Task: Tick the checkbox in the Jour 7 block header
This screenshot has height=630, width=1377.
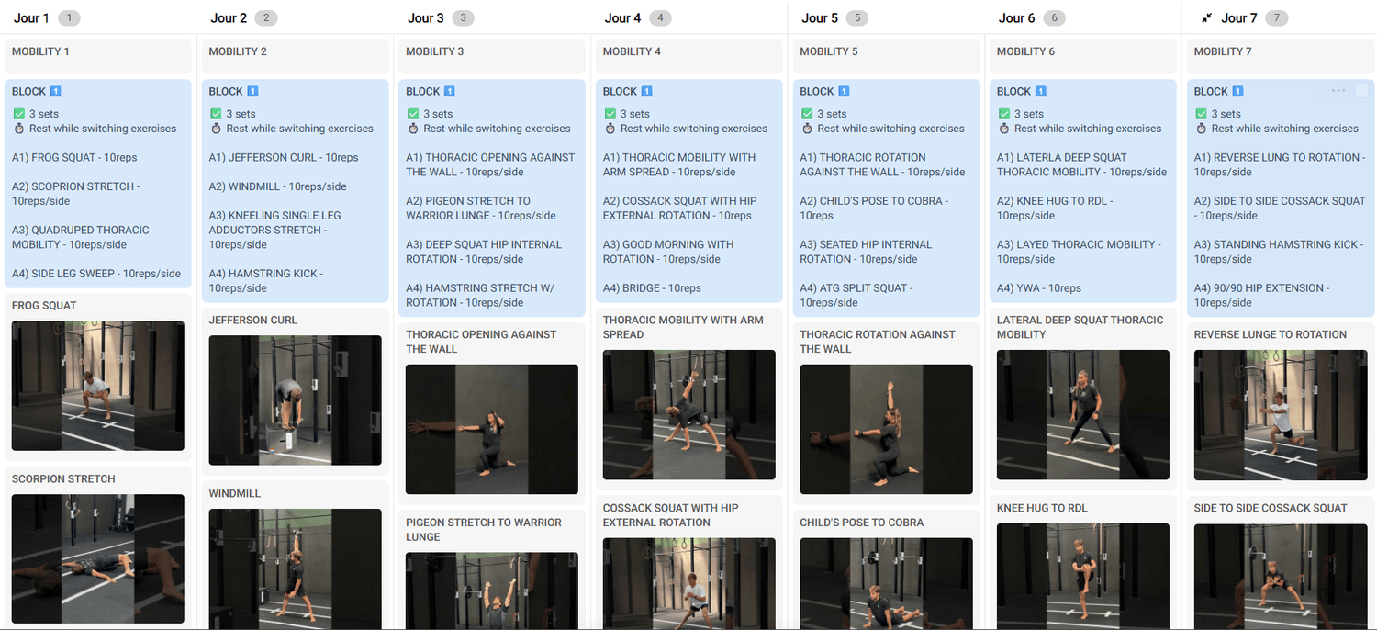Action: point(1361,91)
